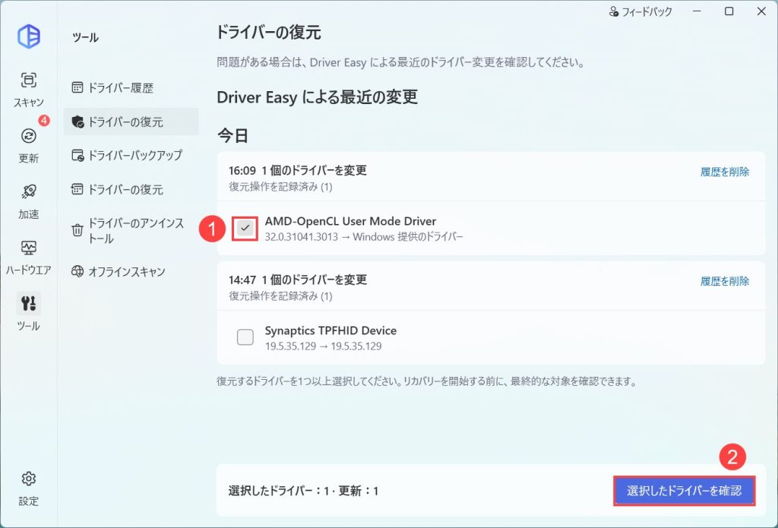
Task: Click the red 4 update badge
Action: tap(44, 120)
